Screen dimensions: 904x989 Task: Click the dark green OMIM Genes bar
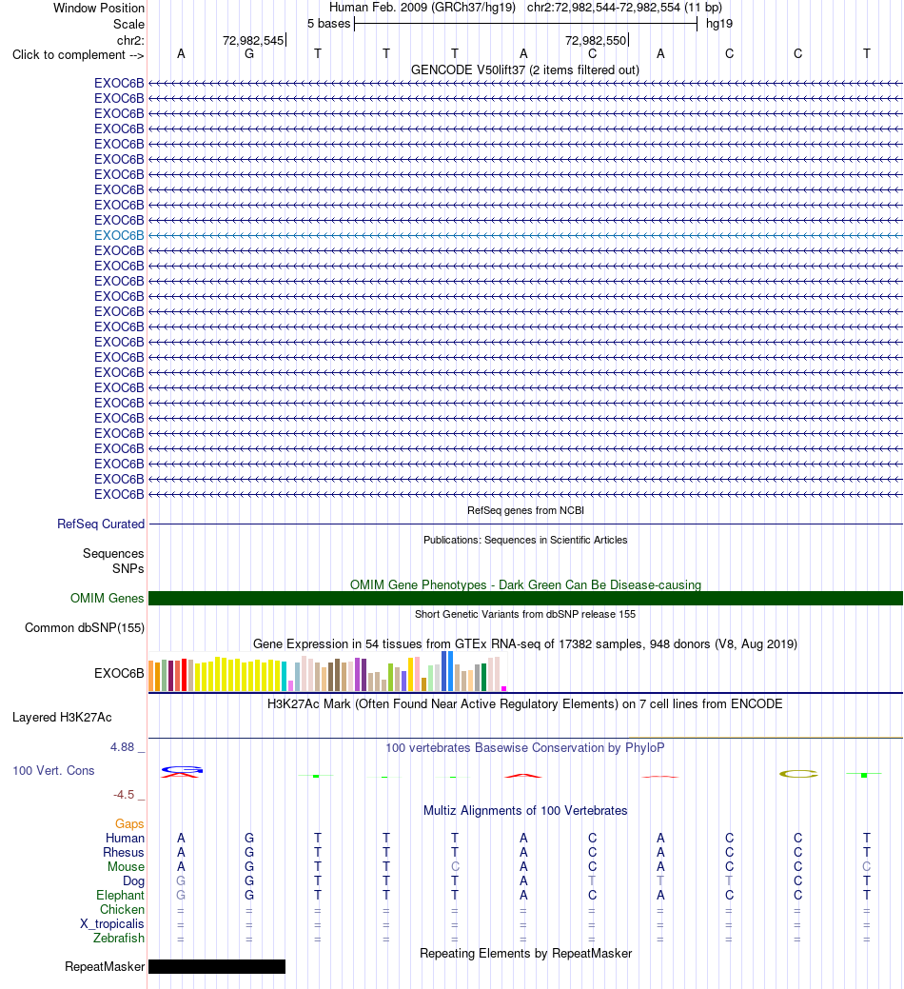[x=525, y=598]
